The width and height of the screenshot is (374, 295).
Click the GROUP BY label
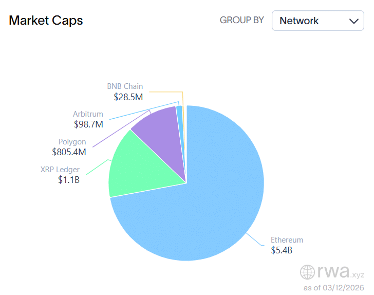point(241,20)
